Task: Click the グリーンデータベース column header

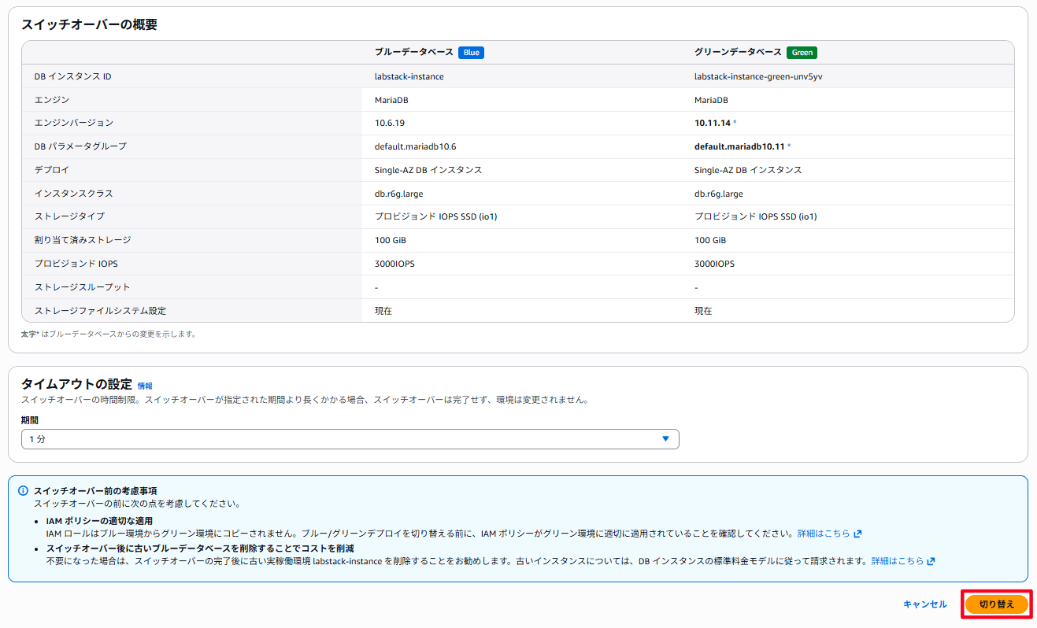Action: (738, 53)
